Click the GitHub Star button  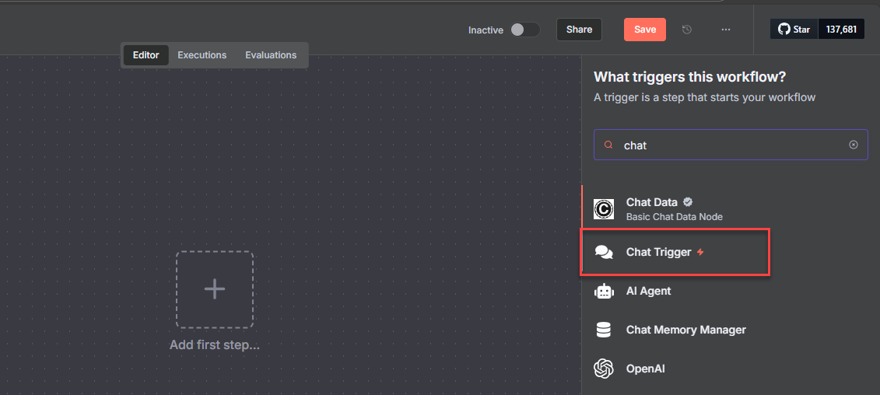[x=794, y=30]
